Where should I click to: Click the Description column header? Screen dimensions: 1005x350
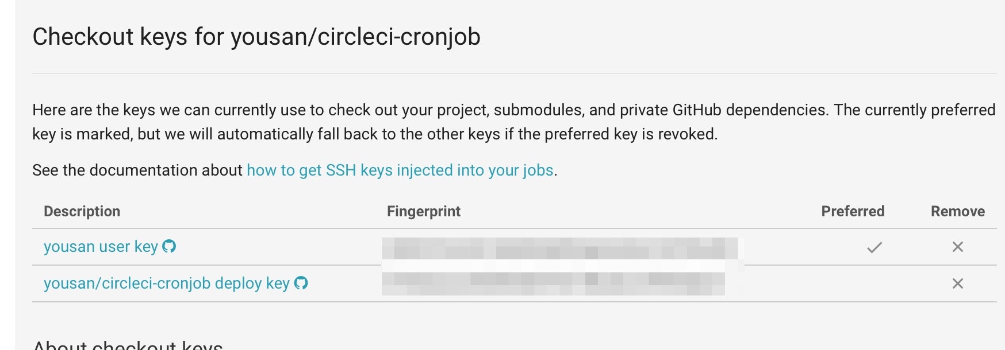pos(82,212)
